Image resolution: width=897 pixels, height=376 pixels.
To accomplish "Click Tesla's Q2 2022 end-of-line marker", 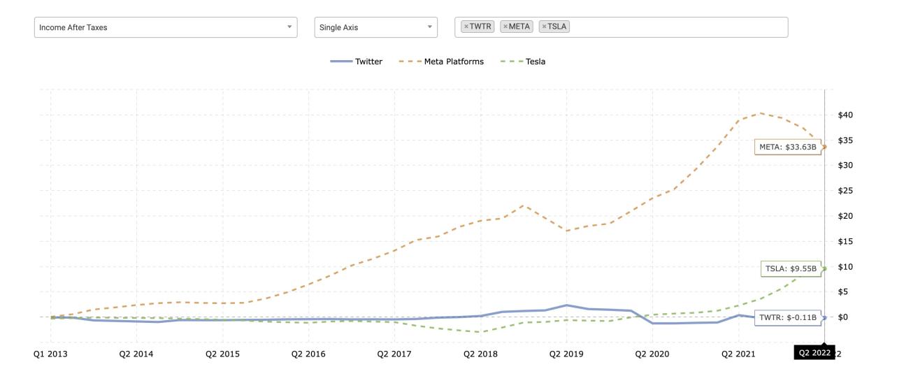I will 824,268.
